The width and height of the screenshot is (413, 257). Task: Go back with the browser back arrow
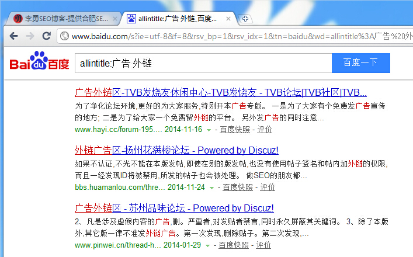[13, 36]
